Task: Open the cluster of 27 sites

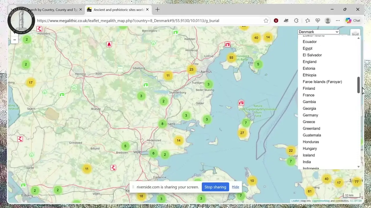Action: point(242,133)
